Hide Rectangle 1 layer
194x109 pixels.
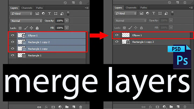(12, 55)
